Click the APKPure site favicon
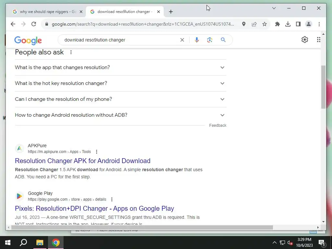The width and height of the screenshot is (332, 249). (x=19, y=148)
